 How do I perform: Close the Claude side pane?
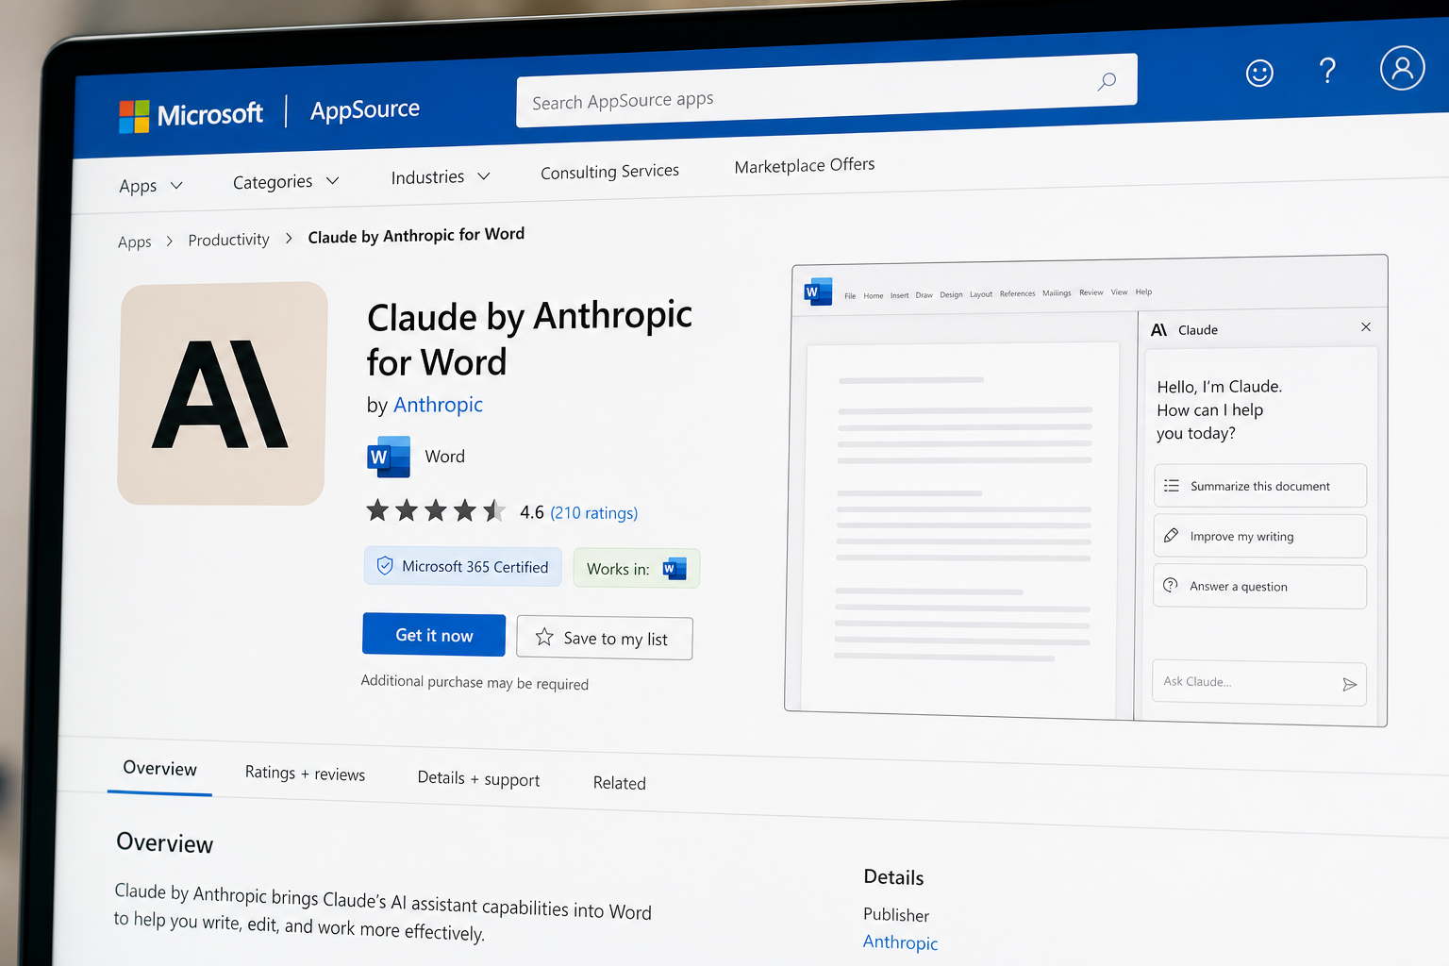(x=1366, y=327)
